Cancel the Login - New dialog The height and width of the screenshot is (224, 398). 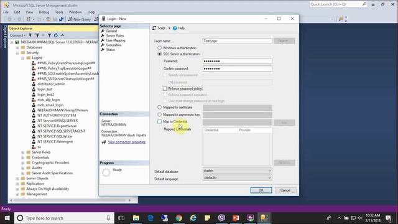point(285,190)
